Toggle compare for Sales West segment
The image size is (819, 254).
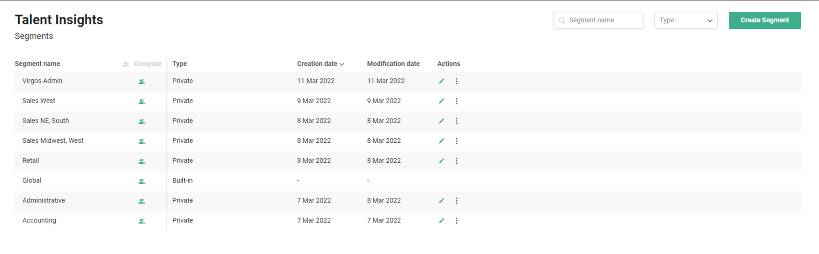pos(142,102)
